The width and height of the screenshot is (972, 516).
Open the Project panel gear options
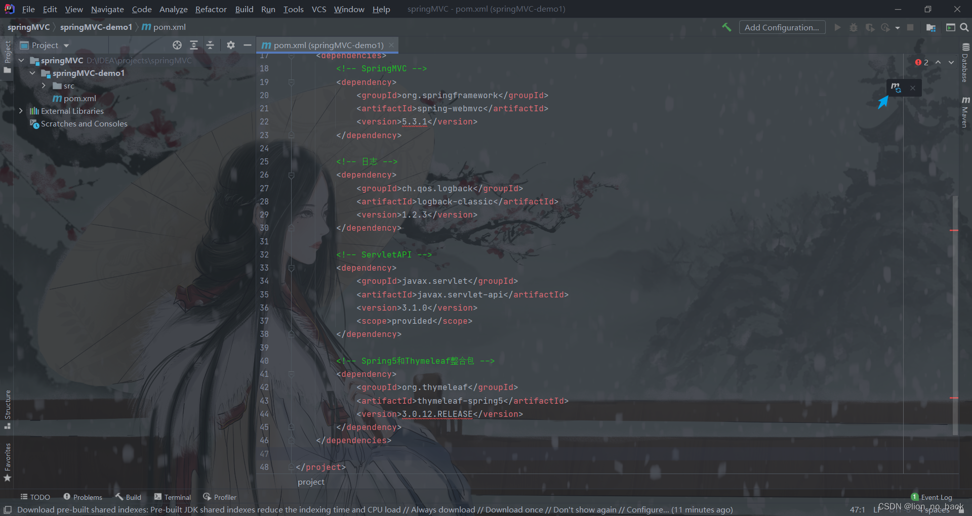click(x=231, y=45)
